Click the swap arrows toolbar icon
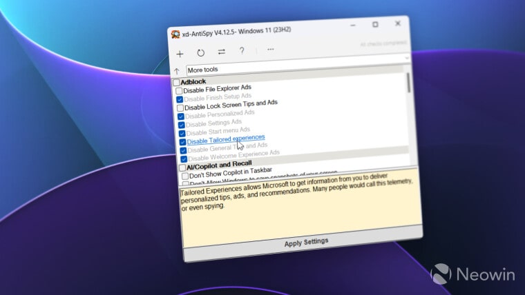 [x=221, y=52]
